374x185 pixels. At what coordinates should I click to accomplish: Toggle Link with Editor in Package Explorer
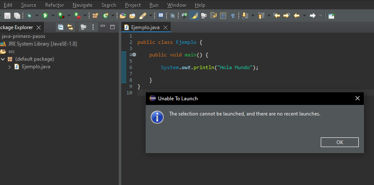(70, 27)
